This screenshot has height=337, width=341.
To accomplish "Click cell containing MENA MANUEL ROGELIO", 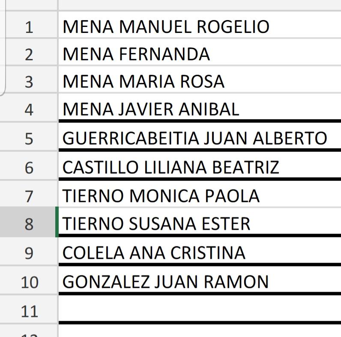I will coord(200,25).
